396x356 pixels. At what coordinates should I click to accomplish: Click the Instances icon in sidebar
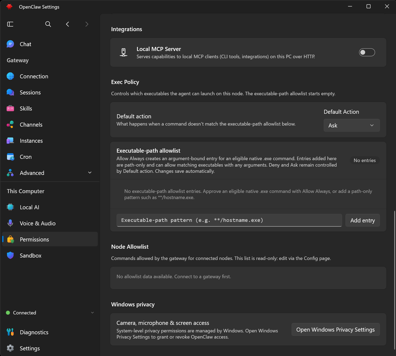10,141
